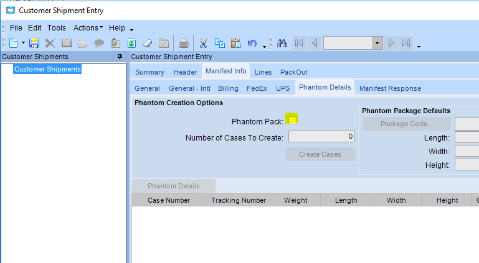The height and width of the screenshot is (263, 479).
Task: Select the Phantom Details sub-tab
Action: 325,87
